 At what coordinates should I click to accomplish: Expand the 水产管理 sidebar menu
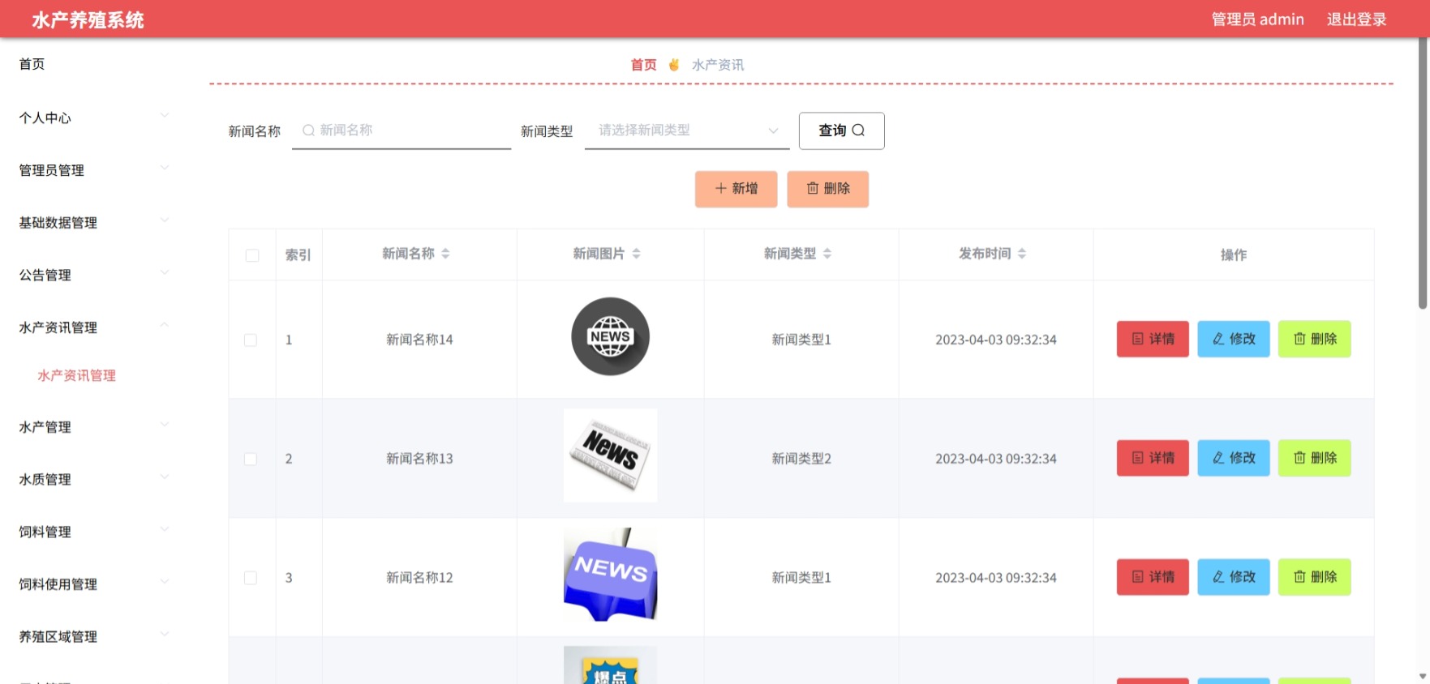pos(94,427)
